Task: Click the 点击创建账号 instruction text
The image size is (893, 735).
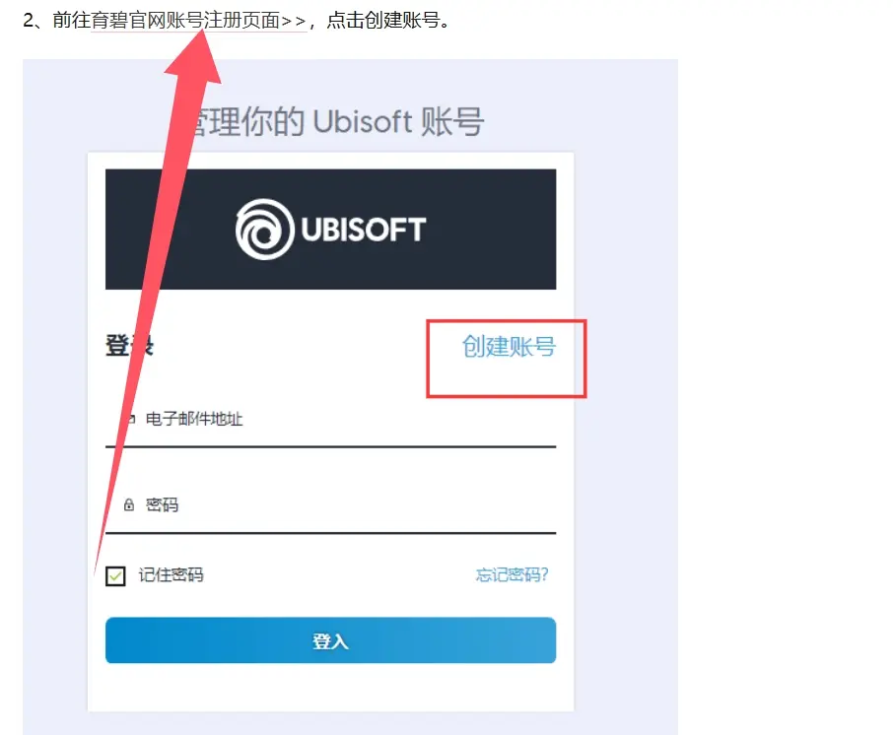Action: 383,21
